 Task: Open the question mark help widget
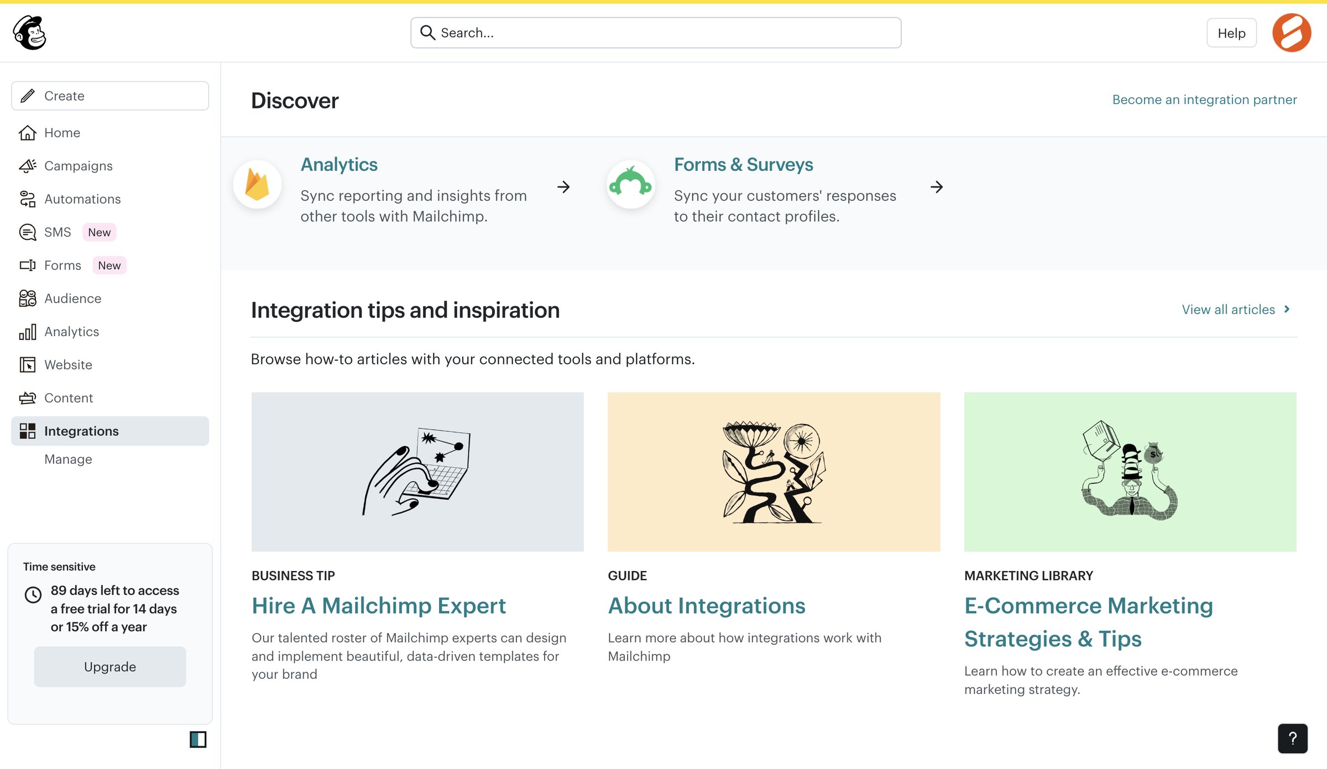(1293, 738)
